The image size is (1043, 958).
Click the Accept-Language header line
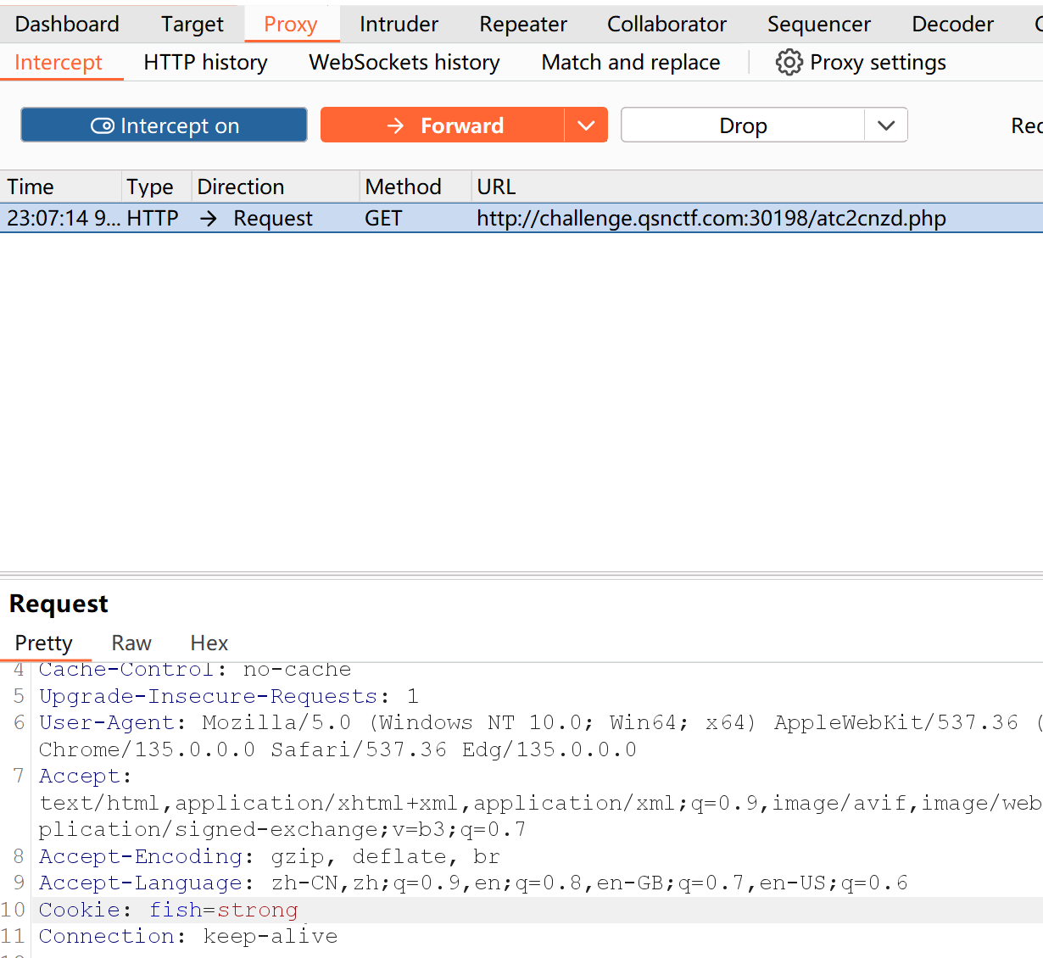(473, 883)
